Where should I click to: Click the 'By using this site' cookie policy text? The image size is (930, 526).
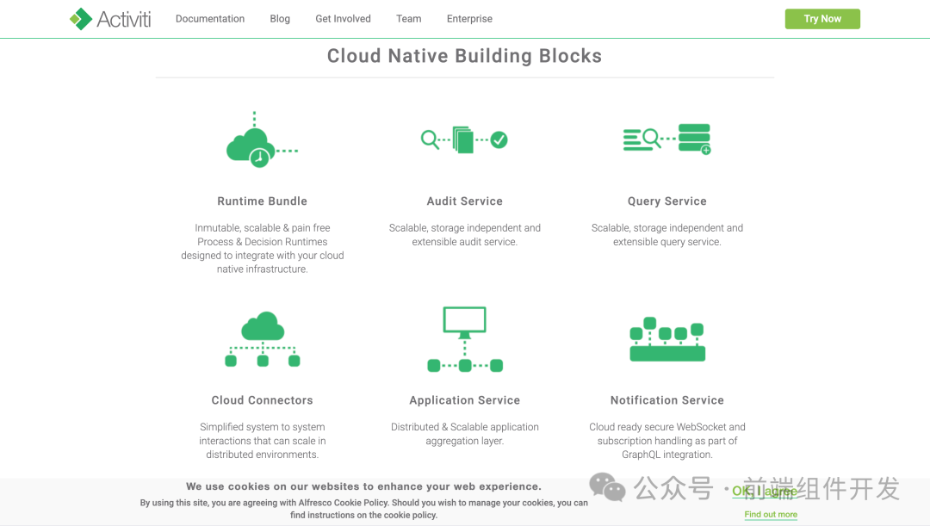363,509
